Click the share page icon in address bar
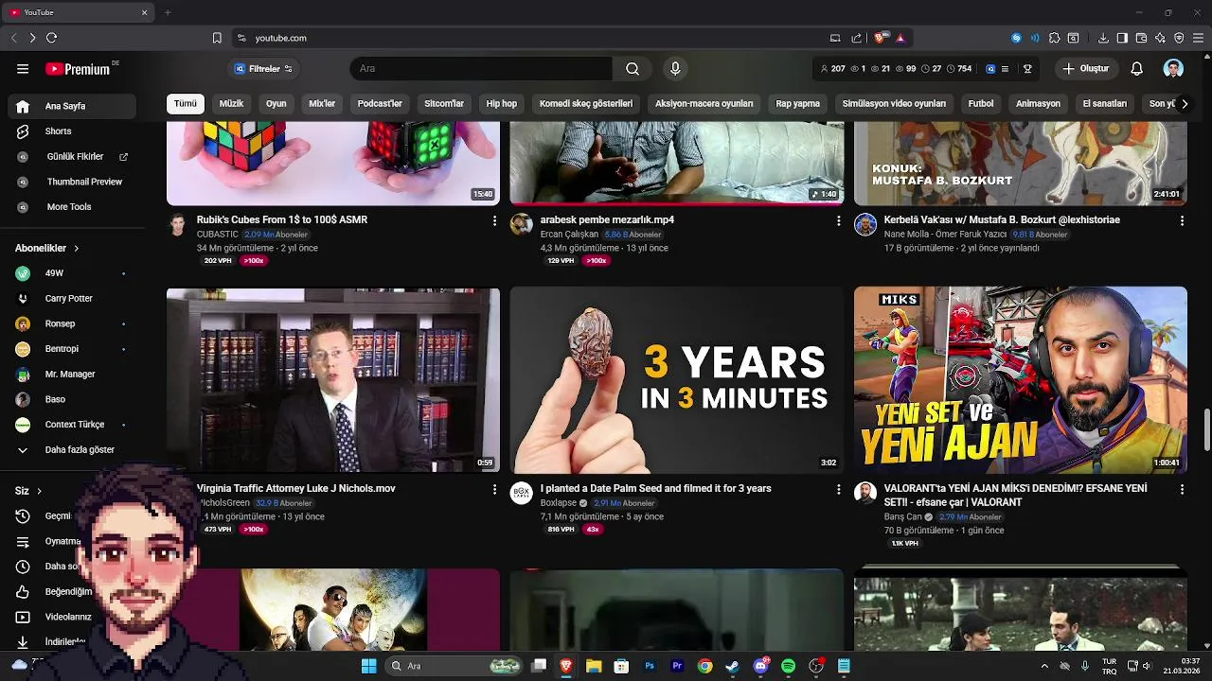Image resolution: width=1212 pixels, height=681 pixels. pyautogui.click(x=857, y=38)
